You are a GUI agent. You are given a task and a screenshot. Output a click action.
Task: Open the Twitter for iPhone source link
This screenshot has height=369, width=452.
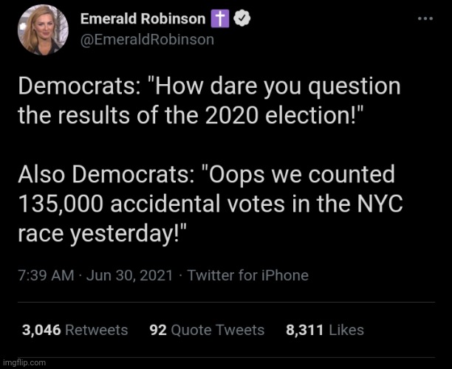coord(247,275)
